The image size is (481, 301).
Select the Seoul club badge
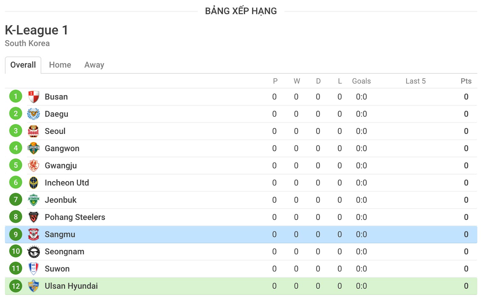34,131
